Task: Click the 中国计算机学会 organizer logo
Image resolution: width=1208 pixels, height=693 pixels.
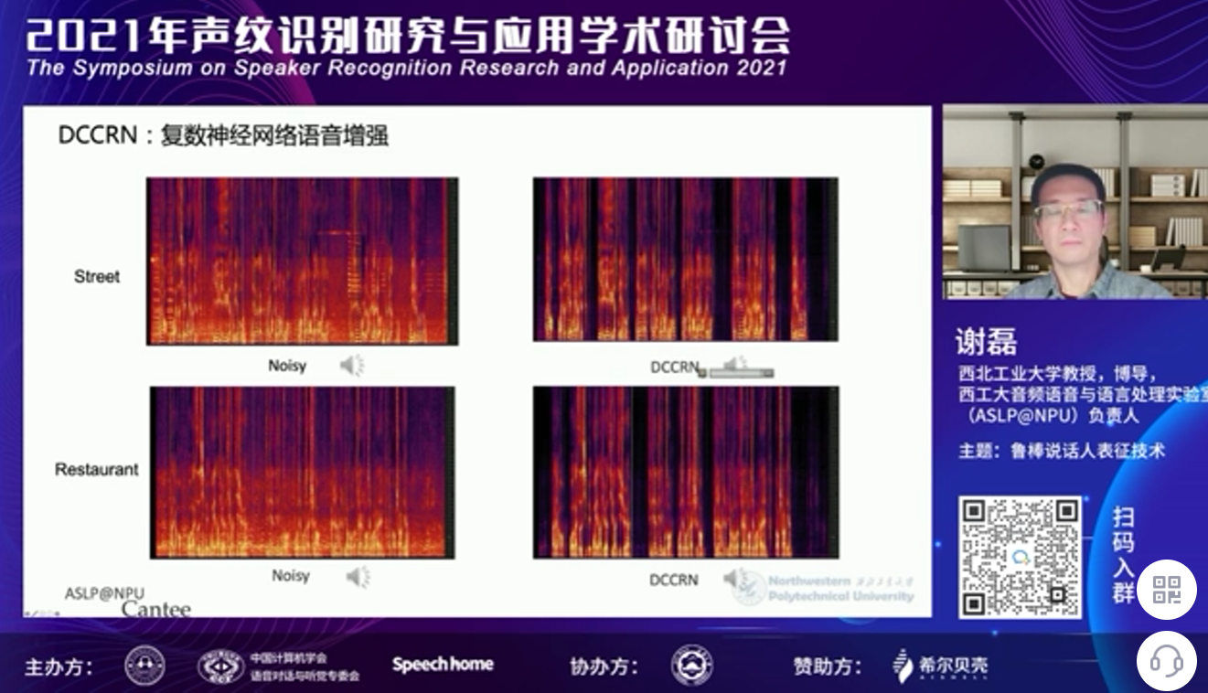Action: coord(278,666)
